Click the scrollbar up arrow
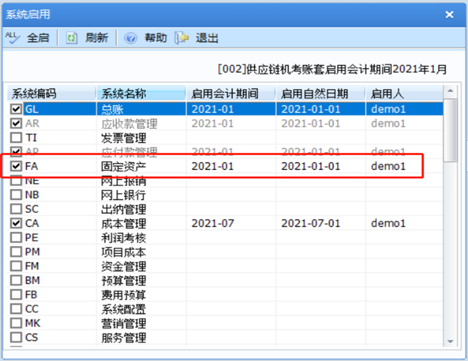 [x=450, y=91]
